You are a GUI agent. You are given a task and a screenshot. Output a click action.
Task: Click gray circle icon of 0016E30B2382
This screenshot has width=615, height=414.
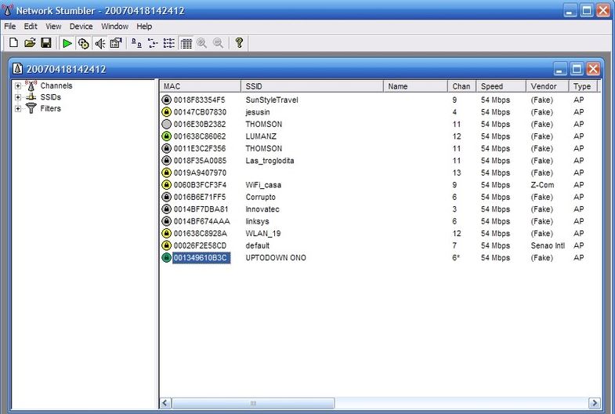pyautogui.click(x=166, y=124)
